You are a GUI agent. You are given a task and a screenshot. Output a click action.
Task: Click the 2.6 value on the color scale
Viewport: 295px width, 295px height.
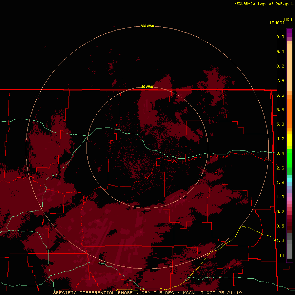click(x=280, y=168)
